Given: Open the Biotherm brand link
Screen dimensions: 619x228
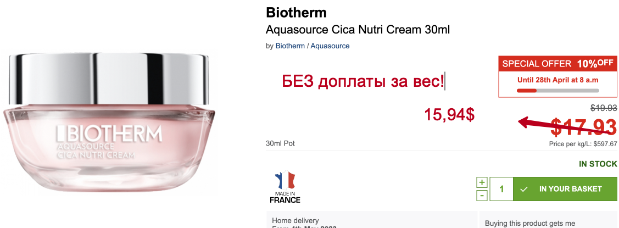Looking at the screenshot, I should (x=290, y=46).
